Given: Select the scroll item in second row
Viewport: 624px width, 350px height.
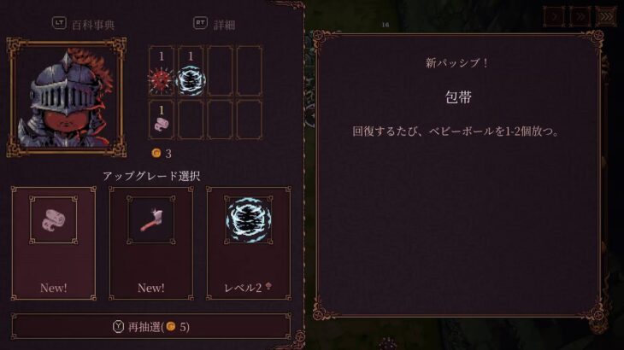Looking at the screenshot, I should (x=162, y=120).
